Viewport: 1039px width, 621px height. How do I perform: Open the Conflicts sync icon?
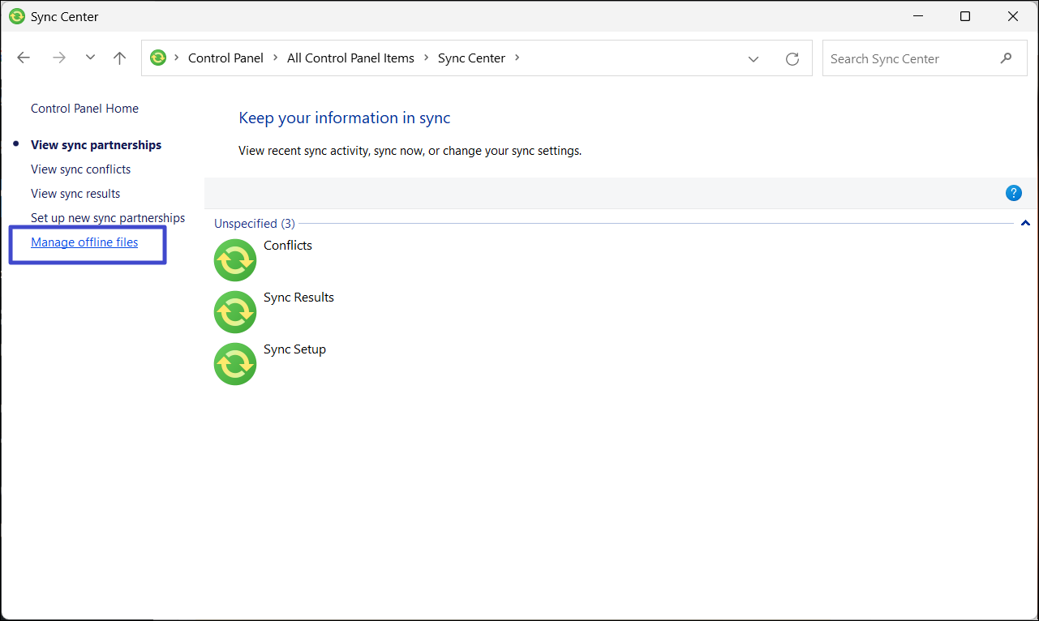pyautogui.click(x=235, y=260)
